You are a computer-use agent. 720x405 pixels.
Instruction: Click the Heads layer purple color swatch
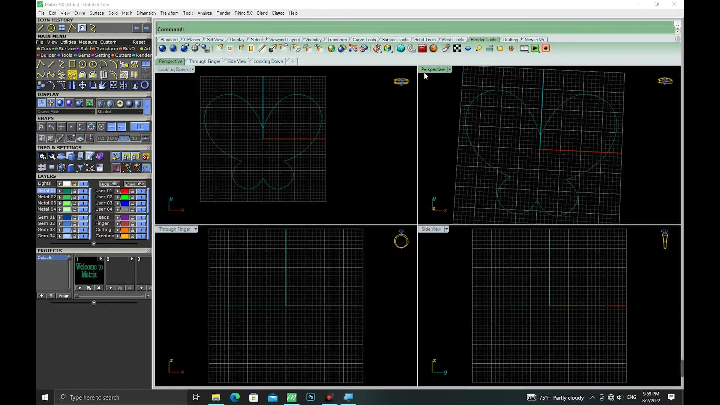tap(125, 217)
